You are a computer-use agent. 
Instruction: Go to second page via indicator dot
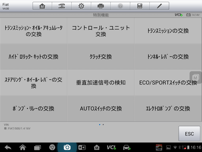103,125
